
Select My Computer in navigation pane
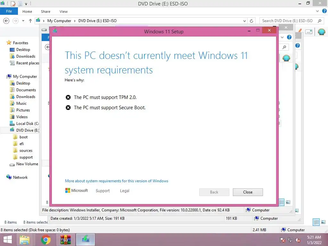tap(25, 76)
